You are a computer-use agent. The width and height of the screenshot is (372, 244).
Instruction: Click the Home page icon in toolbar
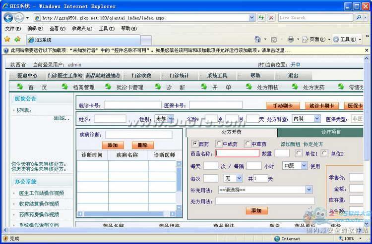(257, 39)
